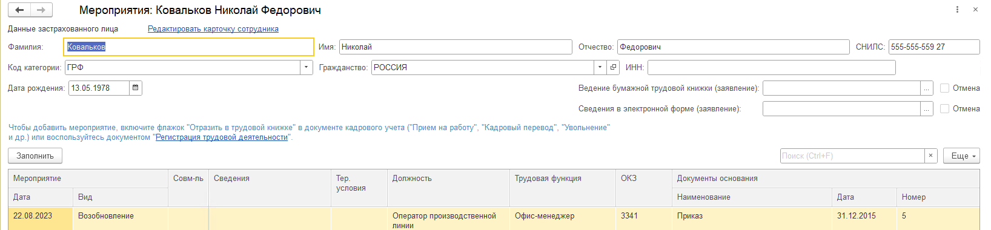Click the Сведения в электронной форме field

(x=841, y=109)
